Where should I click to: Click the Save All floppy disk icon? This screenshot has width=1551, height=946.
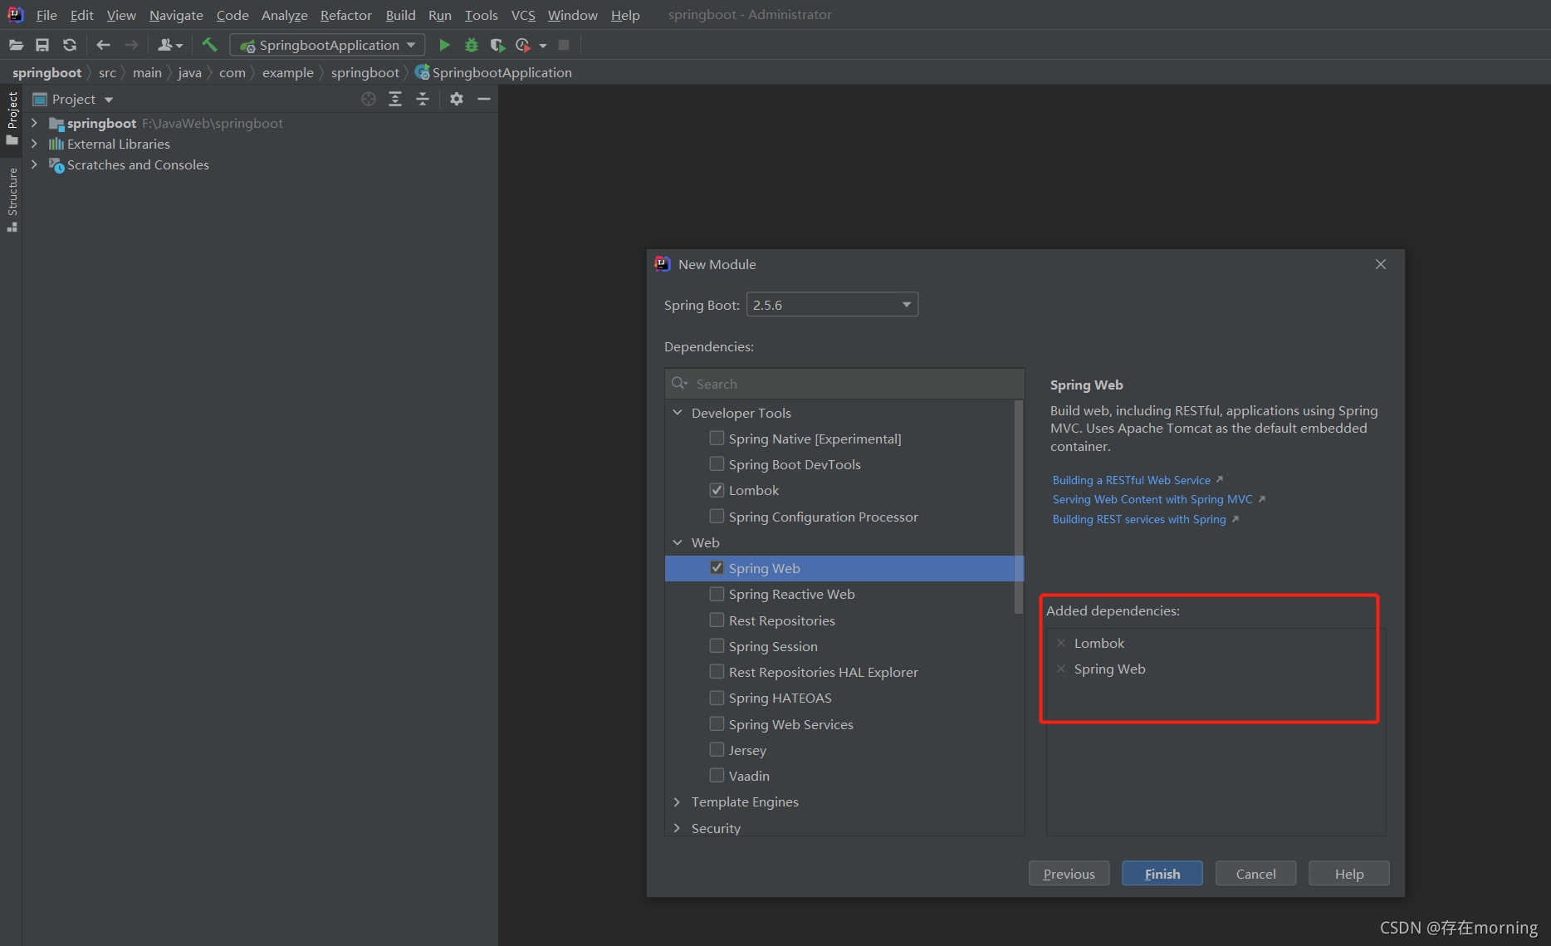coord(42,45)
